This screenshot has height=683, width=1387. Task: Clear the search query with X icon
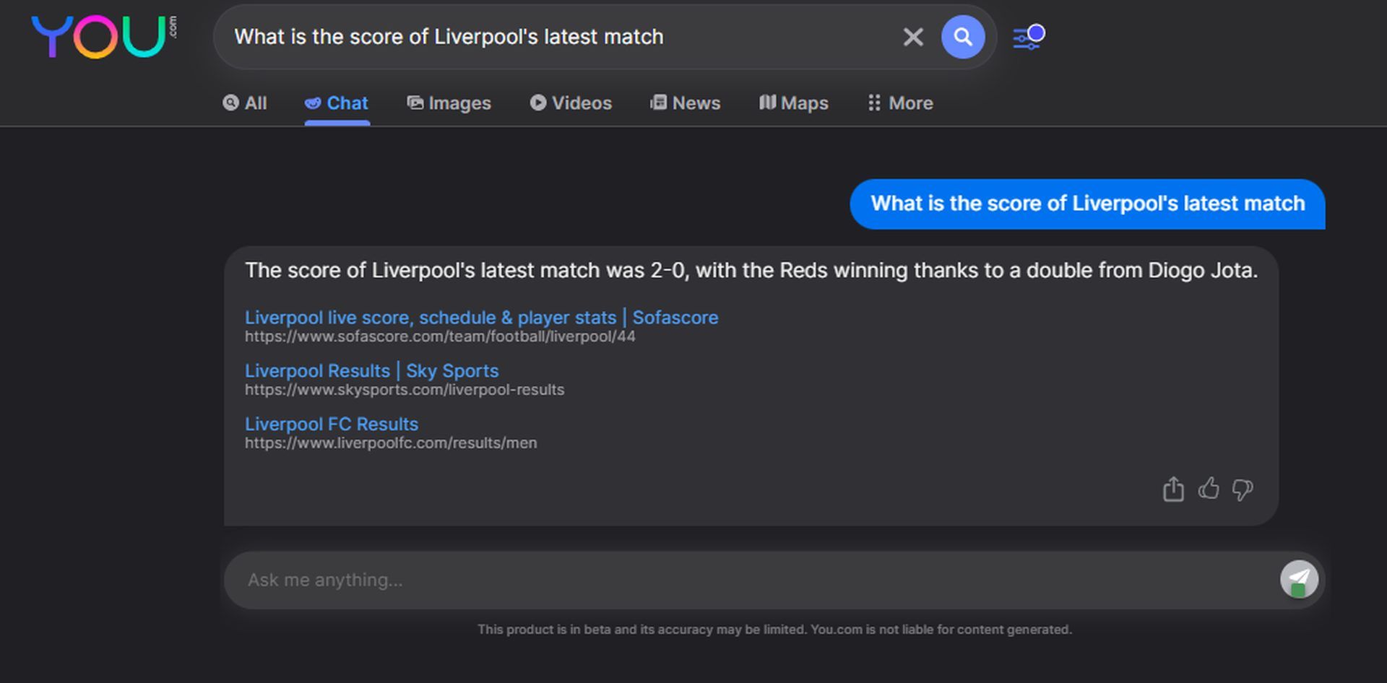[x=913, y=37]
